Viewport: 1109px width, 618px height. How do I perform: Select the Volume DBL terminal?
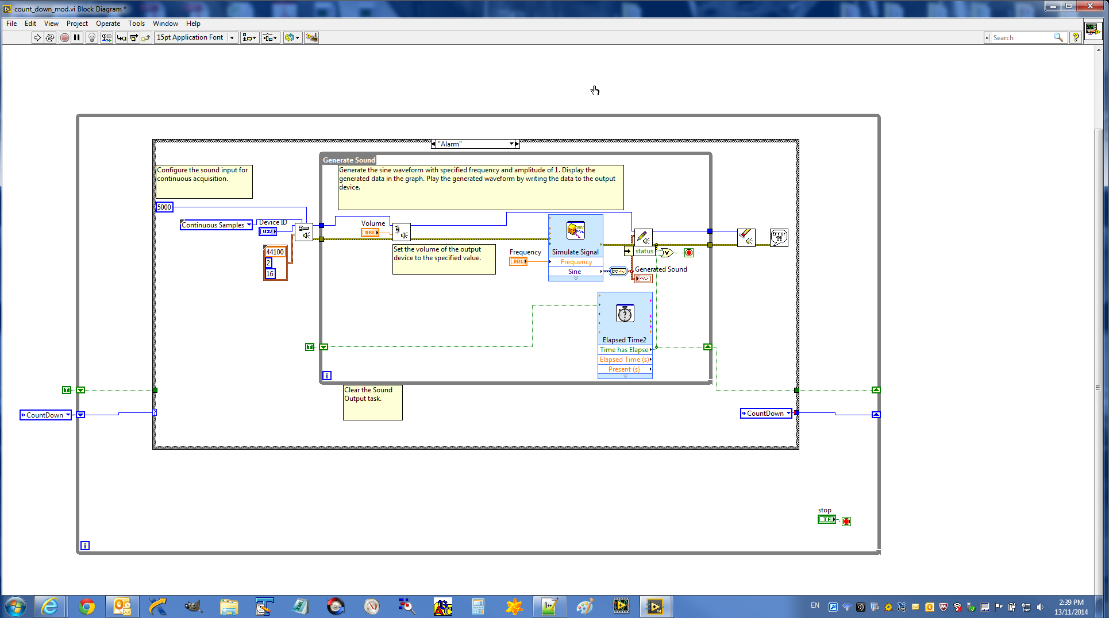click(370, 233)
